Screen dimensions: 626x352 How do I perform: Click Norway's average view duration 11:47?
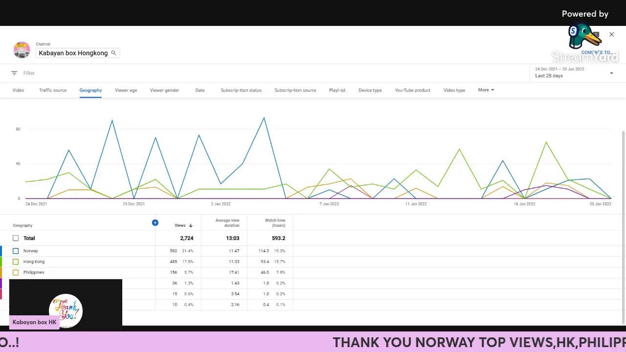[x=234, y=251]
